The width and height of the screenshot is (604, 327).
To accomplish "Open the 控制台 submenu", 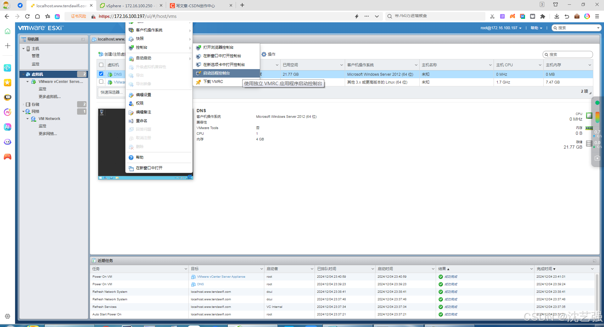I will [x=159, y=47].
